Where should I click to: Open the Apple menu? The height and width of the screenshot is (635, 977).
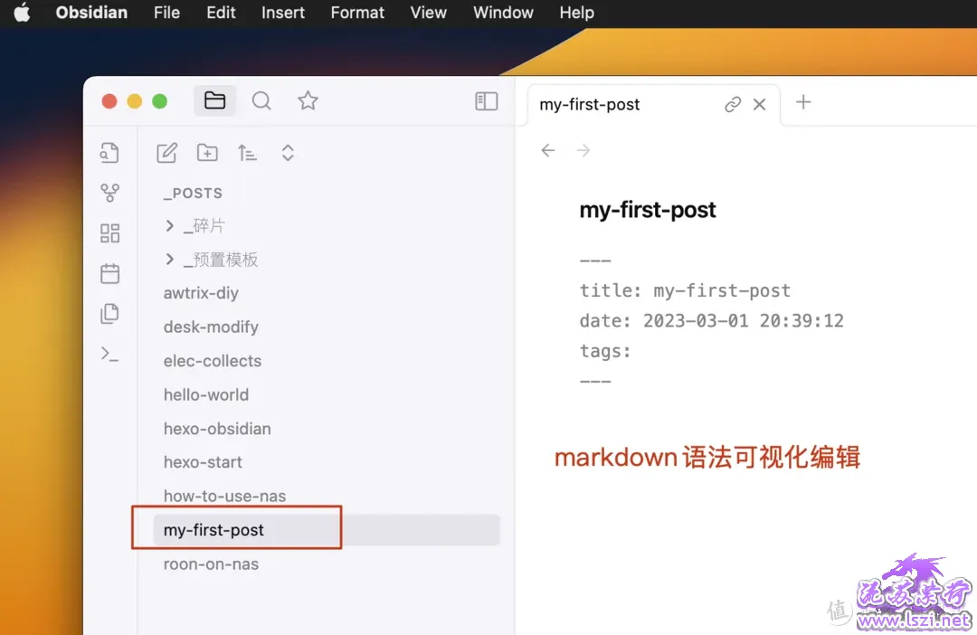[22, 13]
